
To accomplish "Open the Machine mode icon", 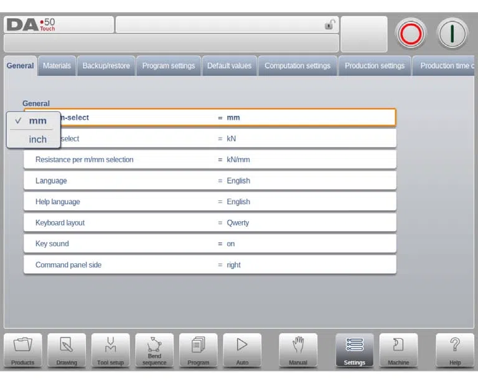I will [398, 350].
